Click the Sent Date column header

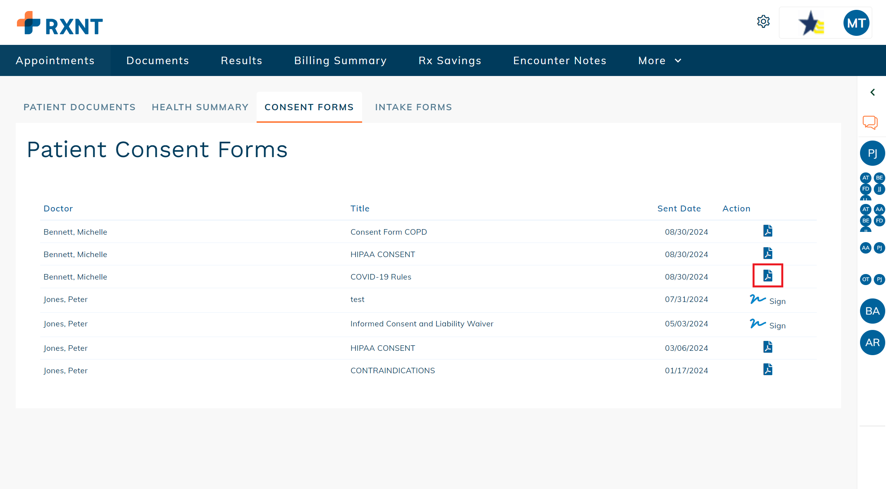(x=679, y=209)
